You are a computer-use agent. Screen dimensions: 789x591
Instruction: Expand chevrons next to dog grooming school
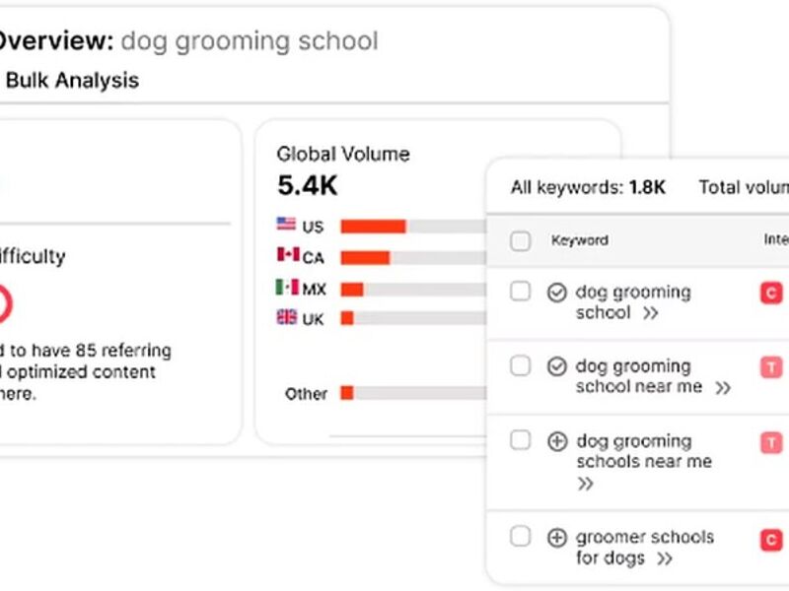[x=651, y=313]
